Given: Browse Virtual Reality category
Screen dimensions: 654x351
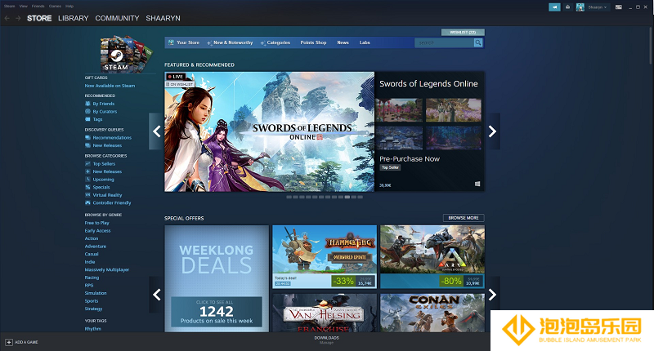Looking at the screenshot, I should pyautogui.click(x=107, y=195).
